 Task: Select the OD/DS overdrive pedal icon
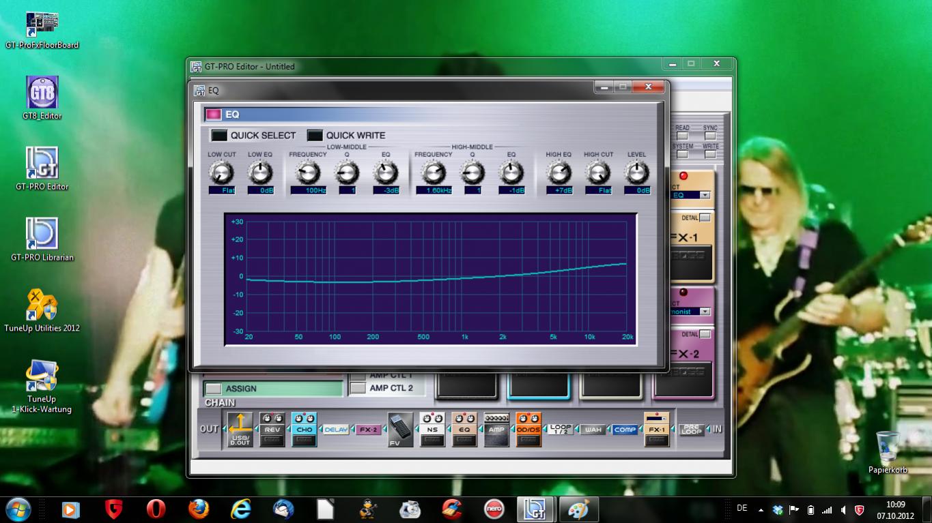pos(528,430)
